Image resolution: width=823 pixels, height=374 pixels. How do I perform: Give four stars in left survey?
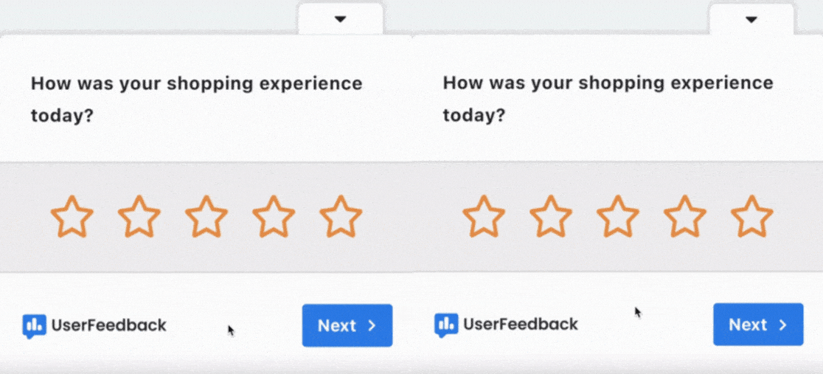(x=274, y=217)
